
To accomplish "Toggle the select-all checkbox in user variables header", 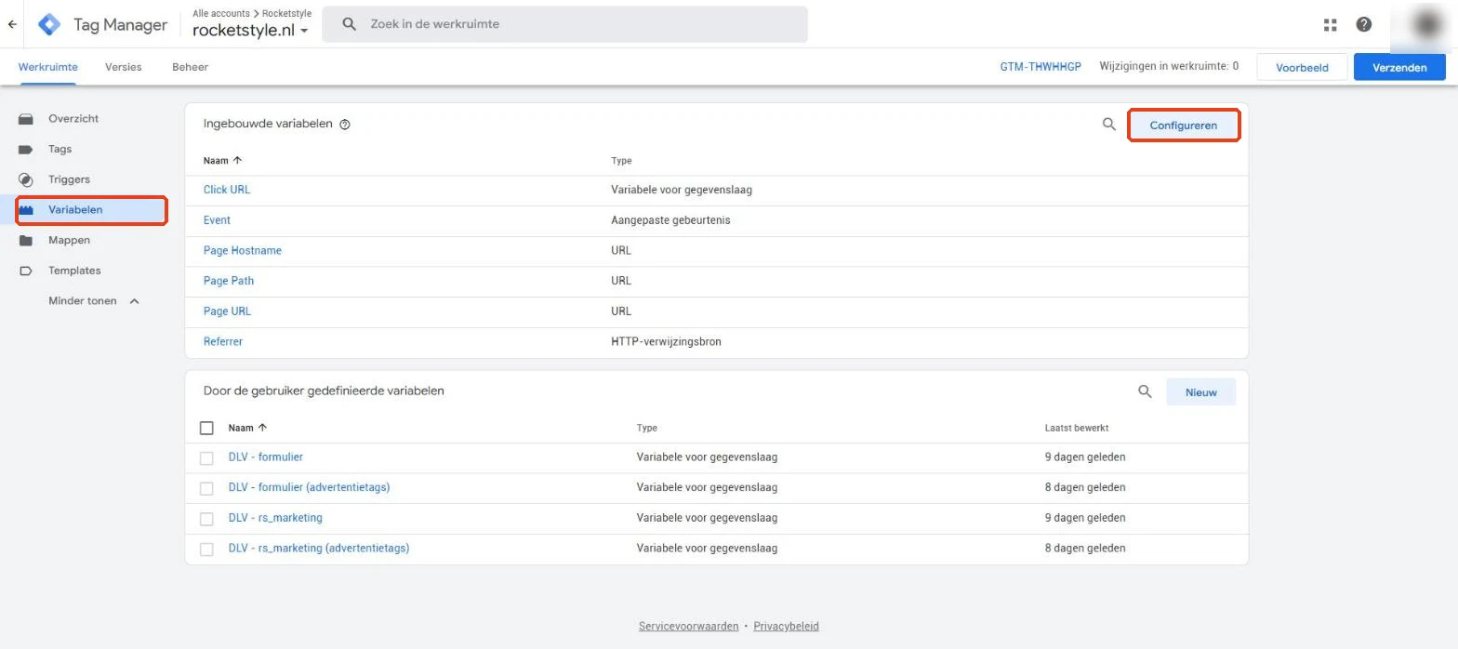I will [206, 428].
